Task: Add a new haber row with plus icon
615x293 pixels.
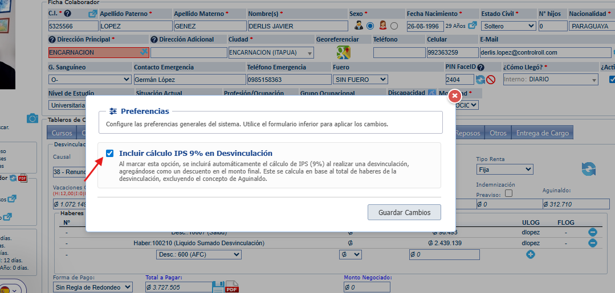Action: click(x=531, y=254)
